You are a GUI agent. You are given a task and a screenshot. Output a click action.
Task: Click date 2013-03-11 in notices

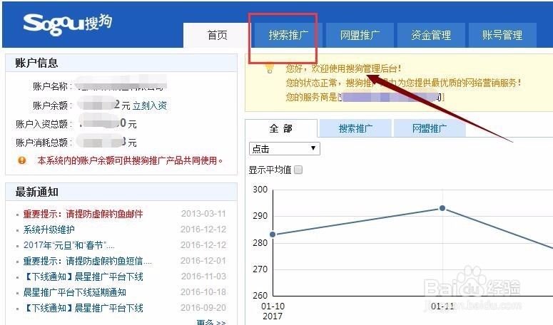(203, 214)
